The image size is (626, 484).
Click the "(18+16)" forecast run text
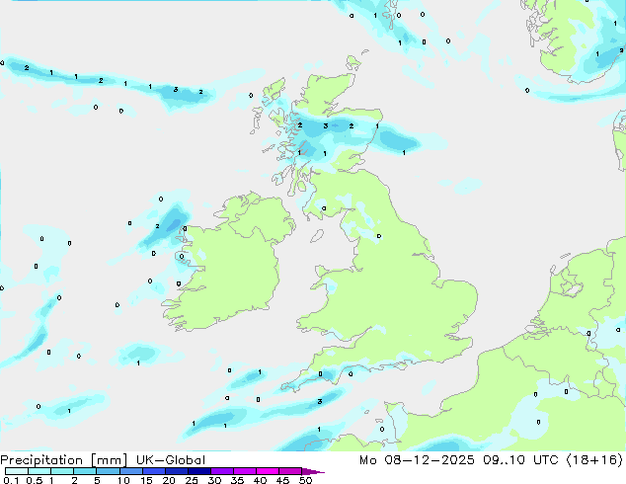[x=594, y=460]
